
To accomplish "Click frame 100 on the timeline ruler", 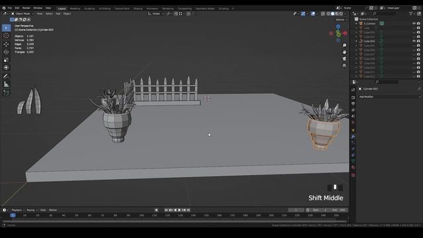I will pyautogui.click(x=141, y=216).
